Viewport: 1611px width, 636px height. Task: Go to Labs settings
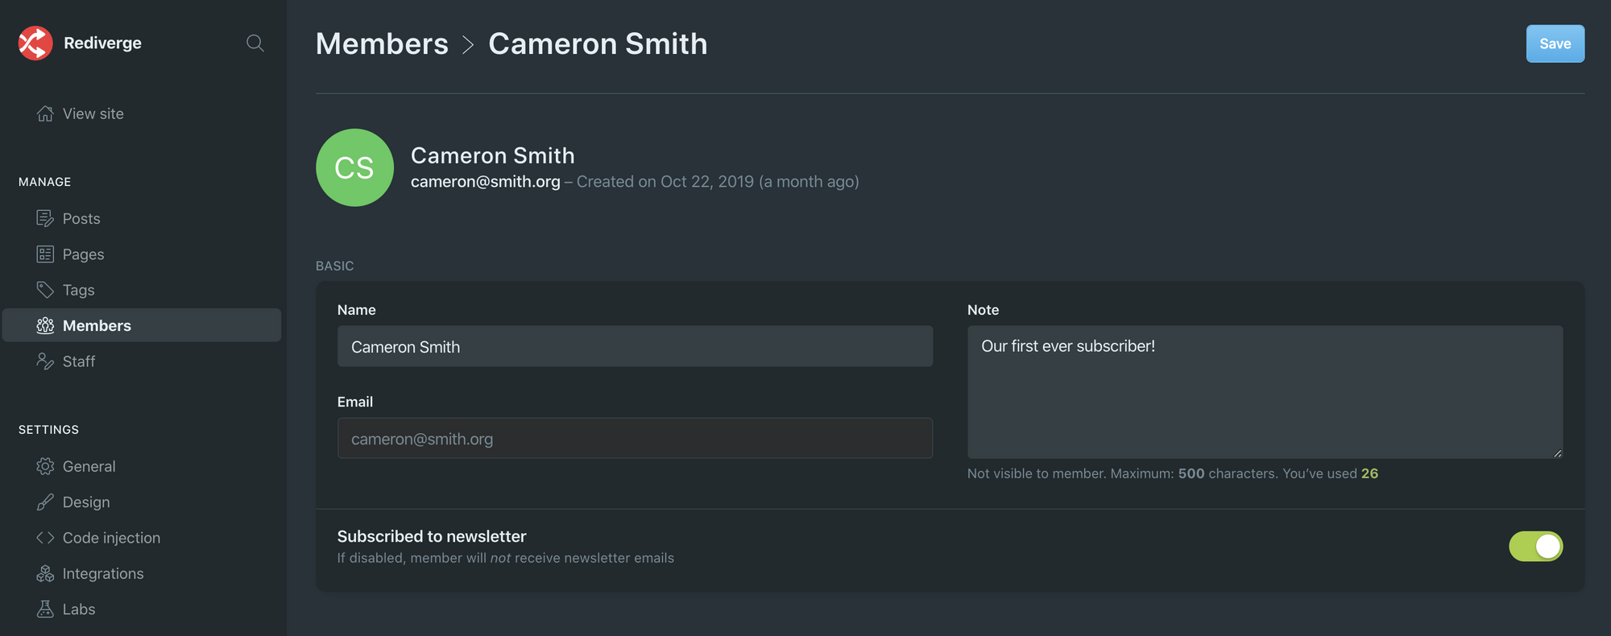(x=79, y=609)
